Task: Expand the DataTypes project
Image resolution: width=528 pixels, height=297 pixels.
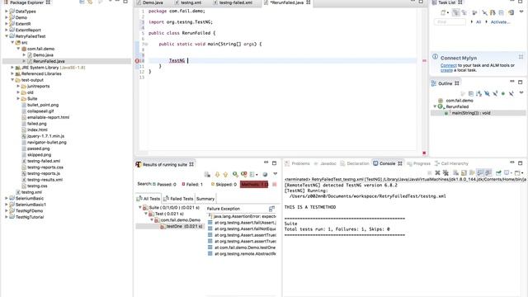Action: pos(6,12)
